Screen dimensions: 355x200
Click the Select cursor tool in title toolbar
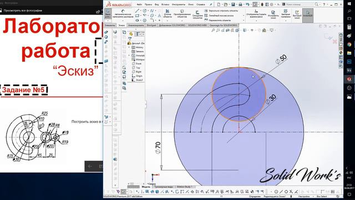coord(255,4)
